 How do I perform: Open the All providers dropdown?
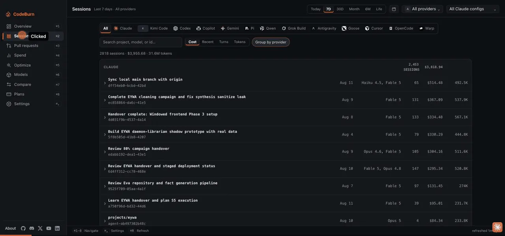[423, 9]
